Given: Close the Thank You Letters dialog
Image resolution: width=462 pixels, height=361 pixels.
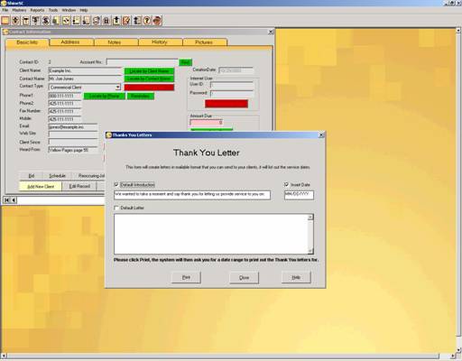Looking at the screenshot, I should (x=321, y=135).
